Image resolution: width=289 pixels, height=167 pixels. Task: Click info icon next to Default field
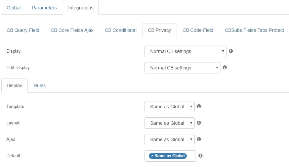pos(200,156)
